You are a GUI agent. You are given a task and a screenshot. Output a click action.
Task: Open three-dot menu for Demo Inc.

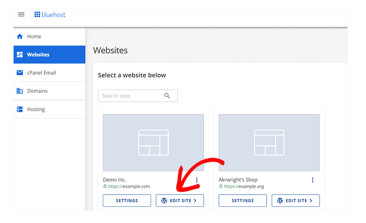click(197, 180)
